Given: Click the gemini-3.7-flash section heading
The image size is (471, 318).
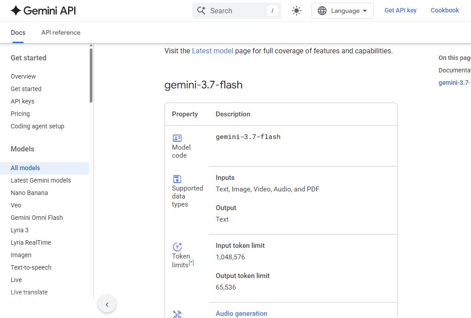Looking at the screenshot, I should (x=204, y=85).
